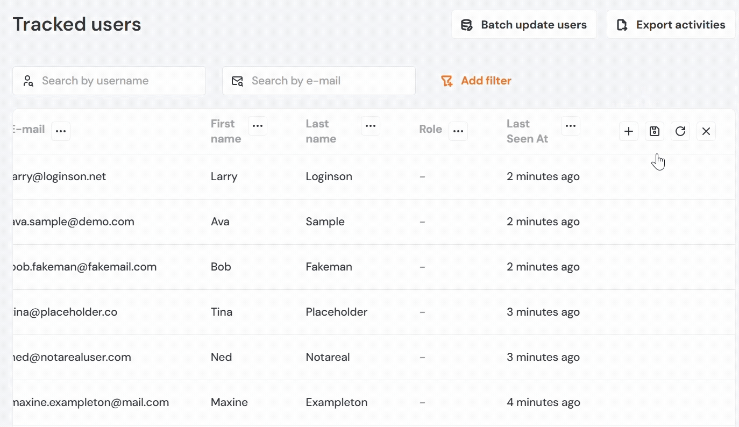Focus the Search by username field
This screenshot has height=427, width=739.
coord(118,81)
